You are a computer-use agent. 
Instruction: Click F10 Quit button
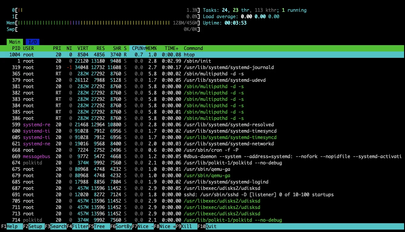click(207, 227)
